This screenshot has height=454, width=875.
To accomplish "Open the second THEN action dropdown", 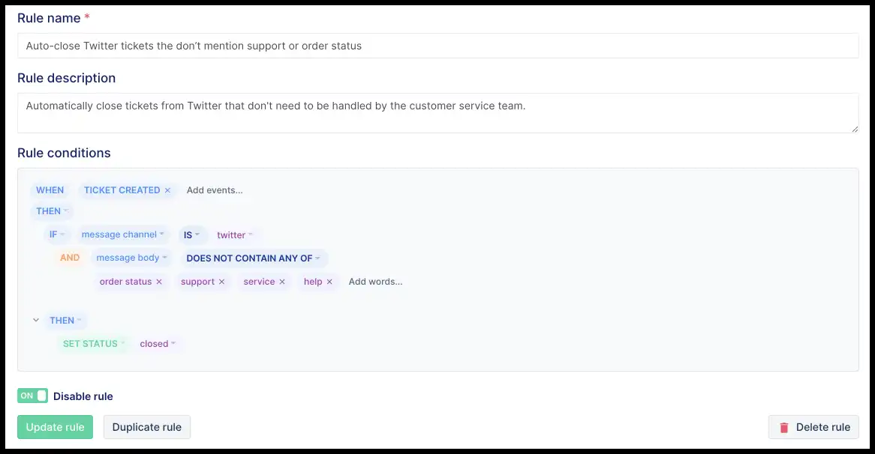I will [65, 321].
